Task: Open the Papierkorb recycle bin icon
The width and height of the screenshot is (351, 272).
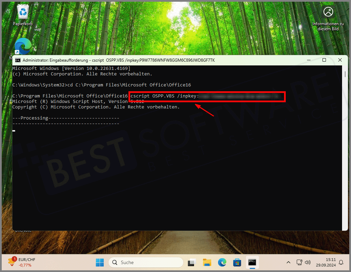Action: pos(23,13)
